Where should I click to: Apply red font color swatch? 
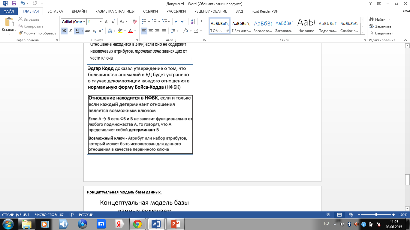click(130, 31)
